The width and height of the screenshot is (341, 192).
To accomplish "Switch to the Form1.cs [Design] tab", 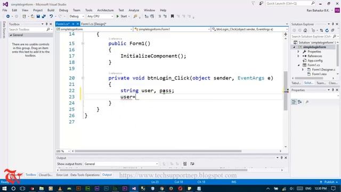I will pyautogui.click(x=94, y=24).
